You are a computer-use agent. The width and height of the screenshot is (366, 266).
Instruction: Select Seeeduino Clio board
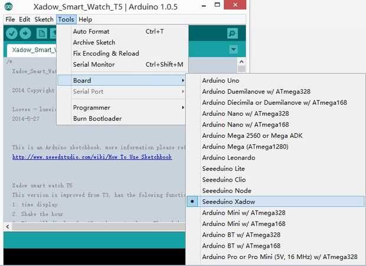point(276,180)
